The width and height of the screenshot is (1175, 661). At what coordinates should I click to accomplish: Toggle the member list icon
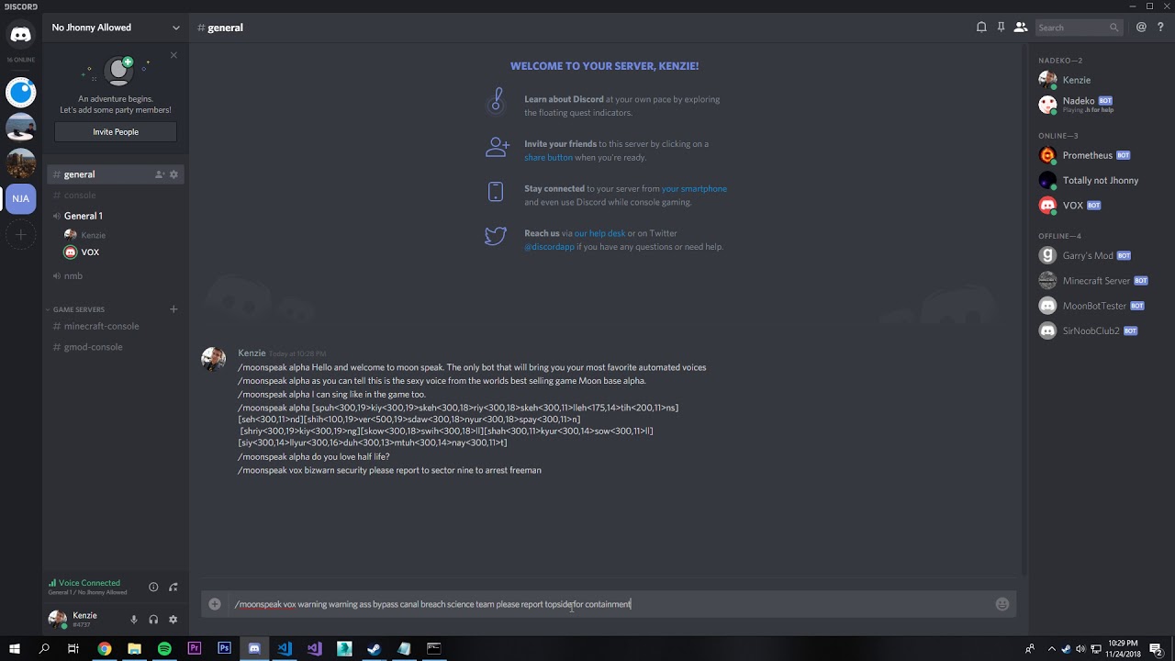1020,28
